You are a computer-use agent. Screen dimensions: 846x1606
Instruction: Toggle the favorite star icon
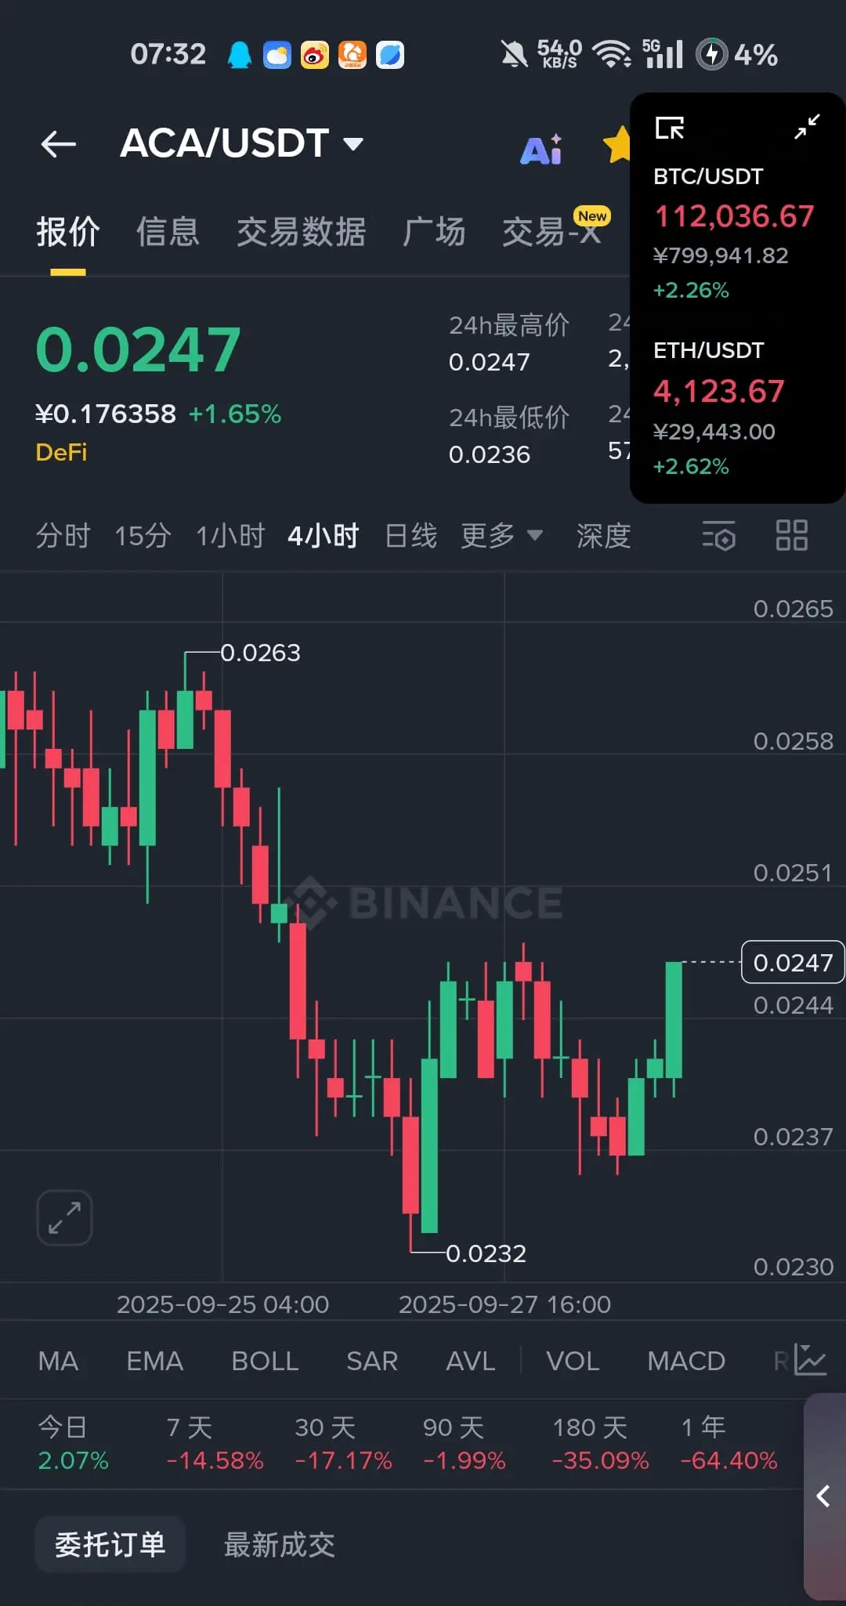[x=617, y=145]
